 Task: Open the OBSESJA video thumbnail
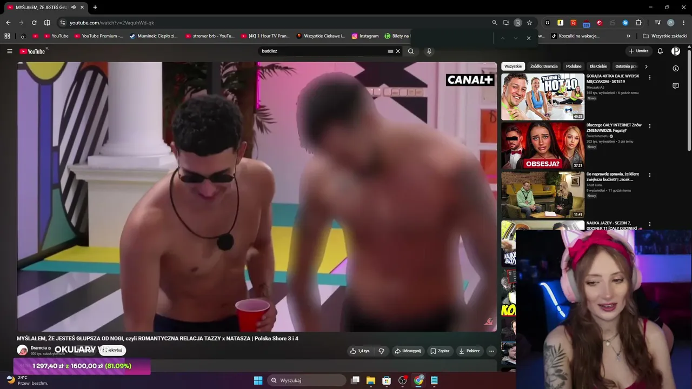click(543, 146)
